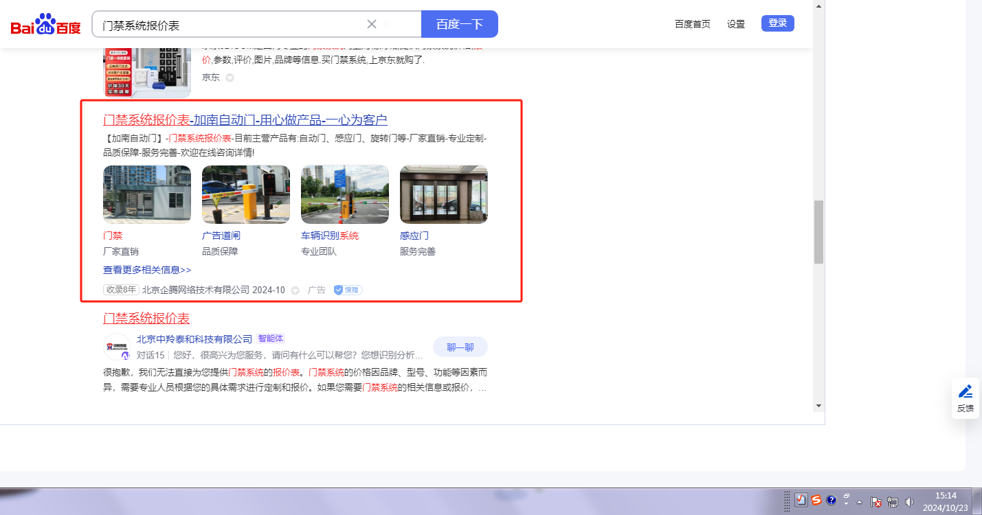
Task: Open the blue help question mark tray icon
Action: point(831,501)
